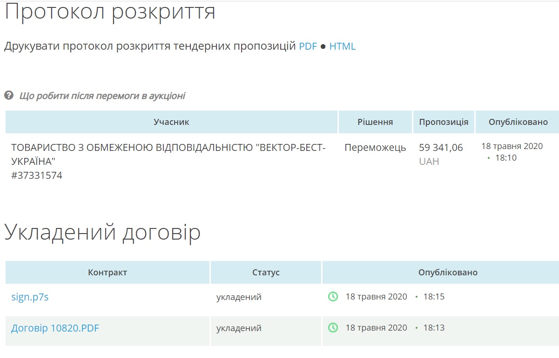This screenshot has width=559, height=358.
Task: Download the sign.p7s contract file
Action: 30,297
